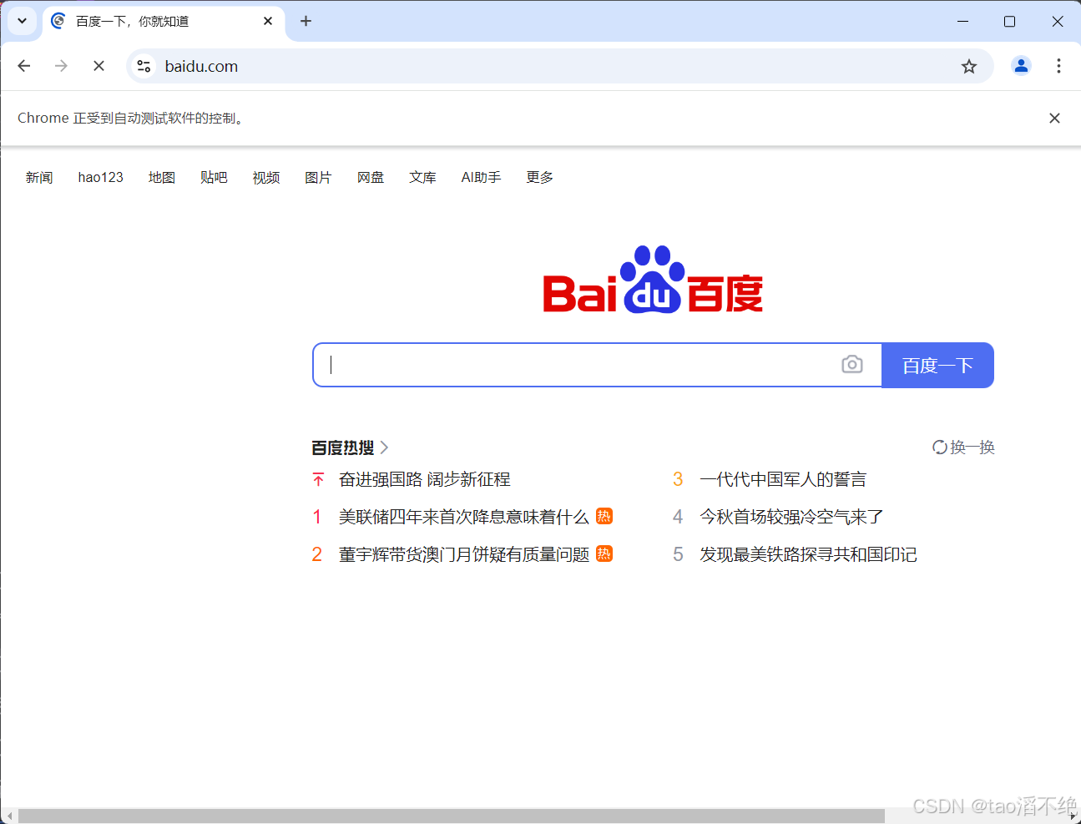1081x824 pixels.
Task: Dismiss the automated test software infobar
Action: click(1054, 119)
